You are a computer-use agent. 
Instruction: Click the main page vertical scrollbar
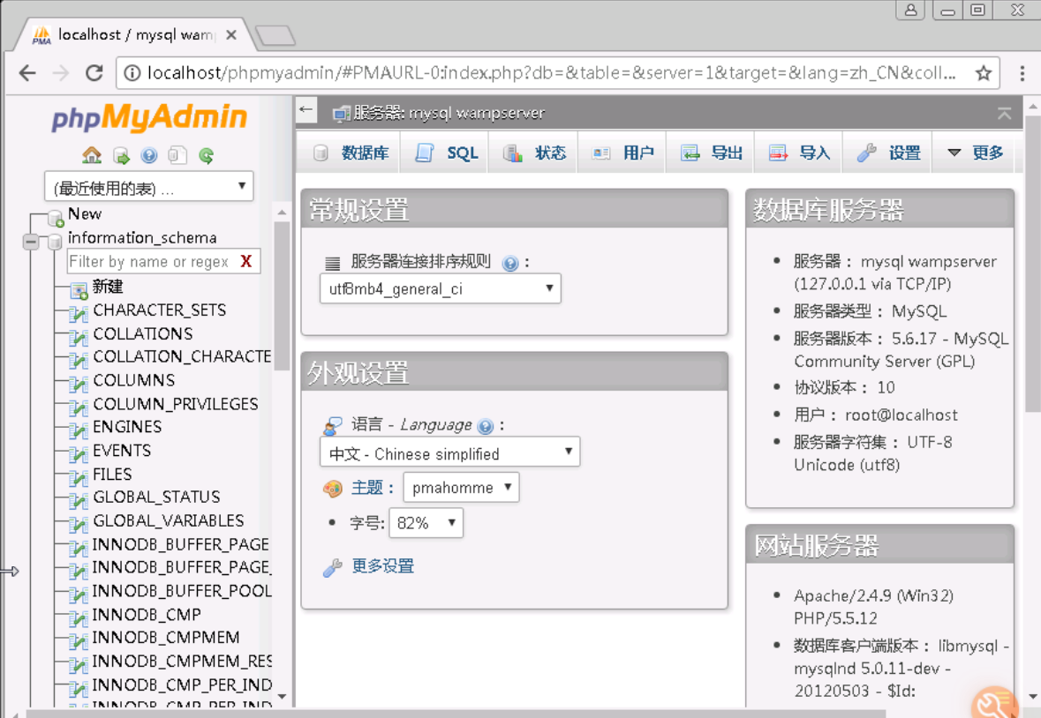[1032, 264]
